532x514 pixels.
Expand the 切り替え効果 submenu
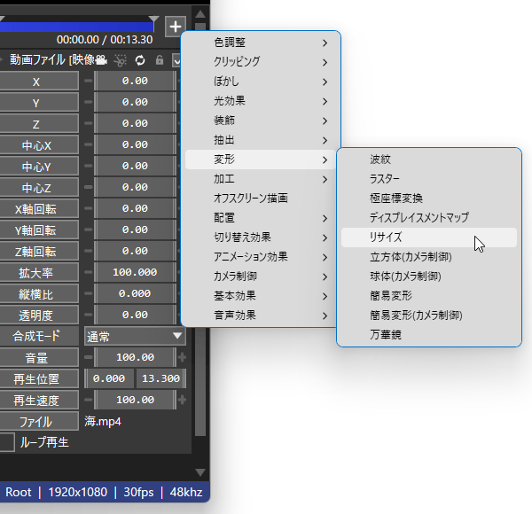point(261,238)
